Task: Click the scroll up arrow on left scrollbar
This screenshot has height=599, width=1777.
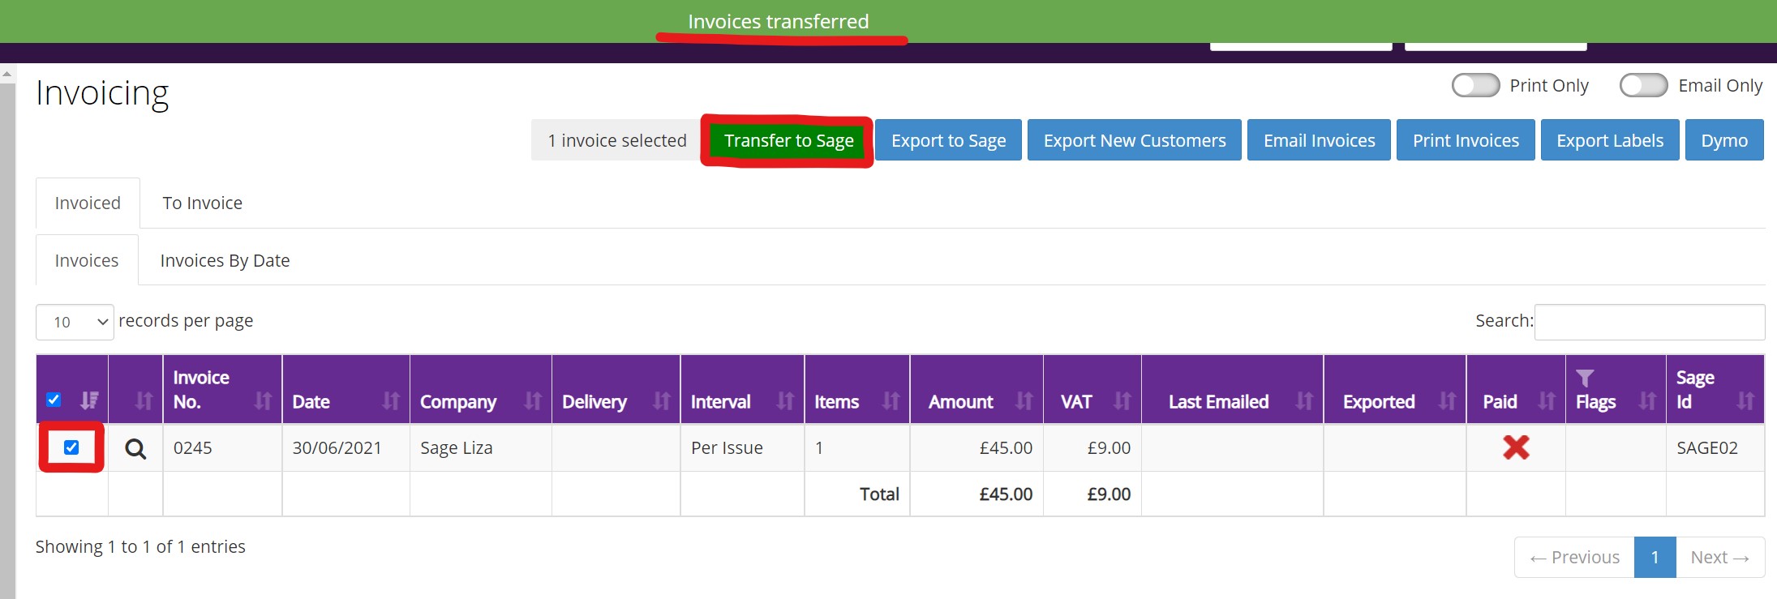Action: point(7,74)
